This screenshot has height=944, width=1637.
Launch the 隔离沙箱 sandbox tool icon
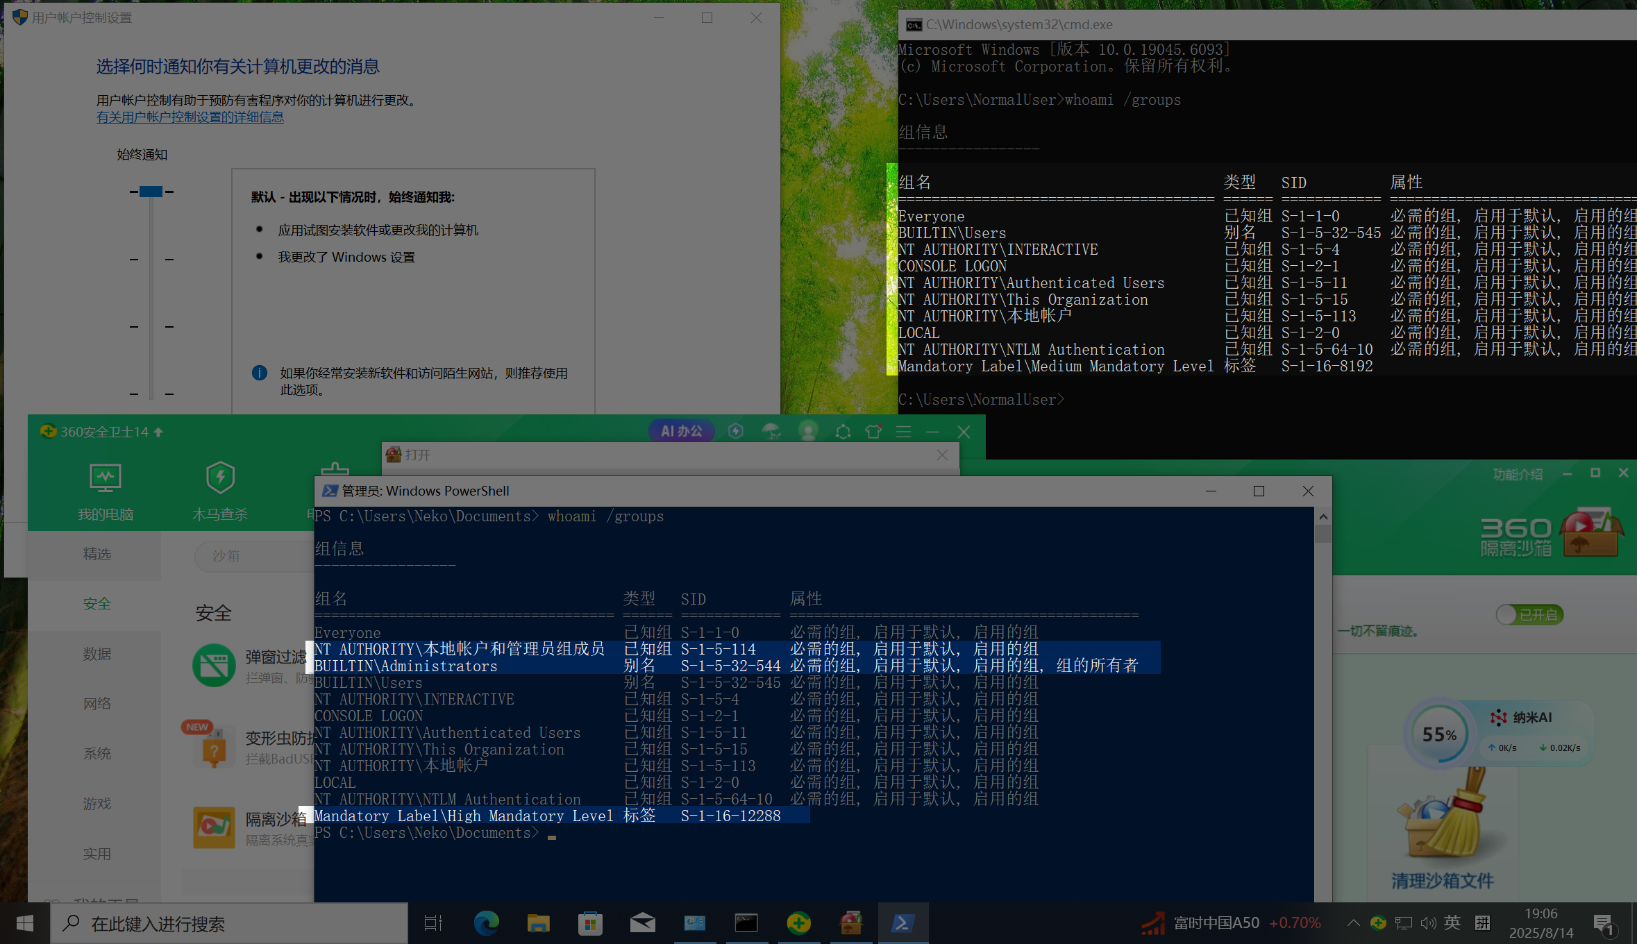(214, 827)
